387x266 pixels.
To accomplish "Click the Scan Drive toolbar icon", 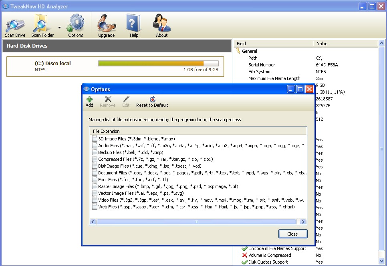I will tap(15, 26).
